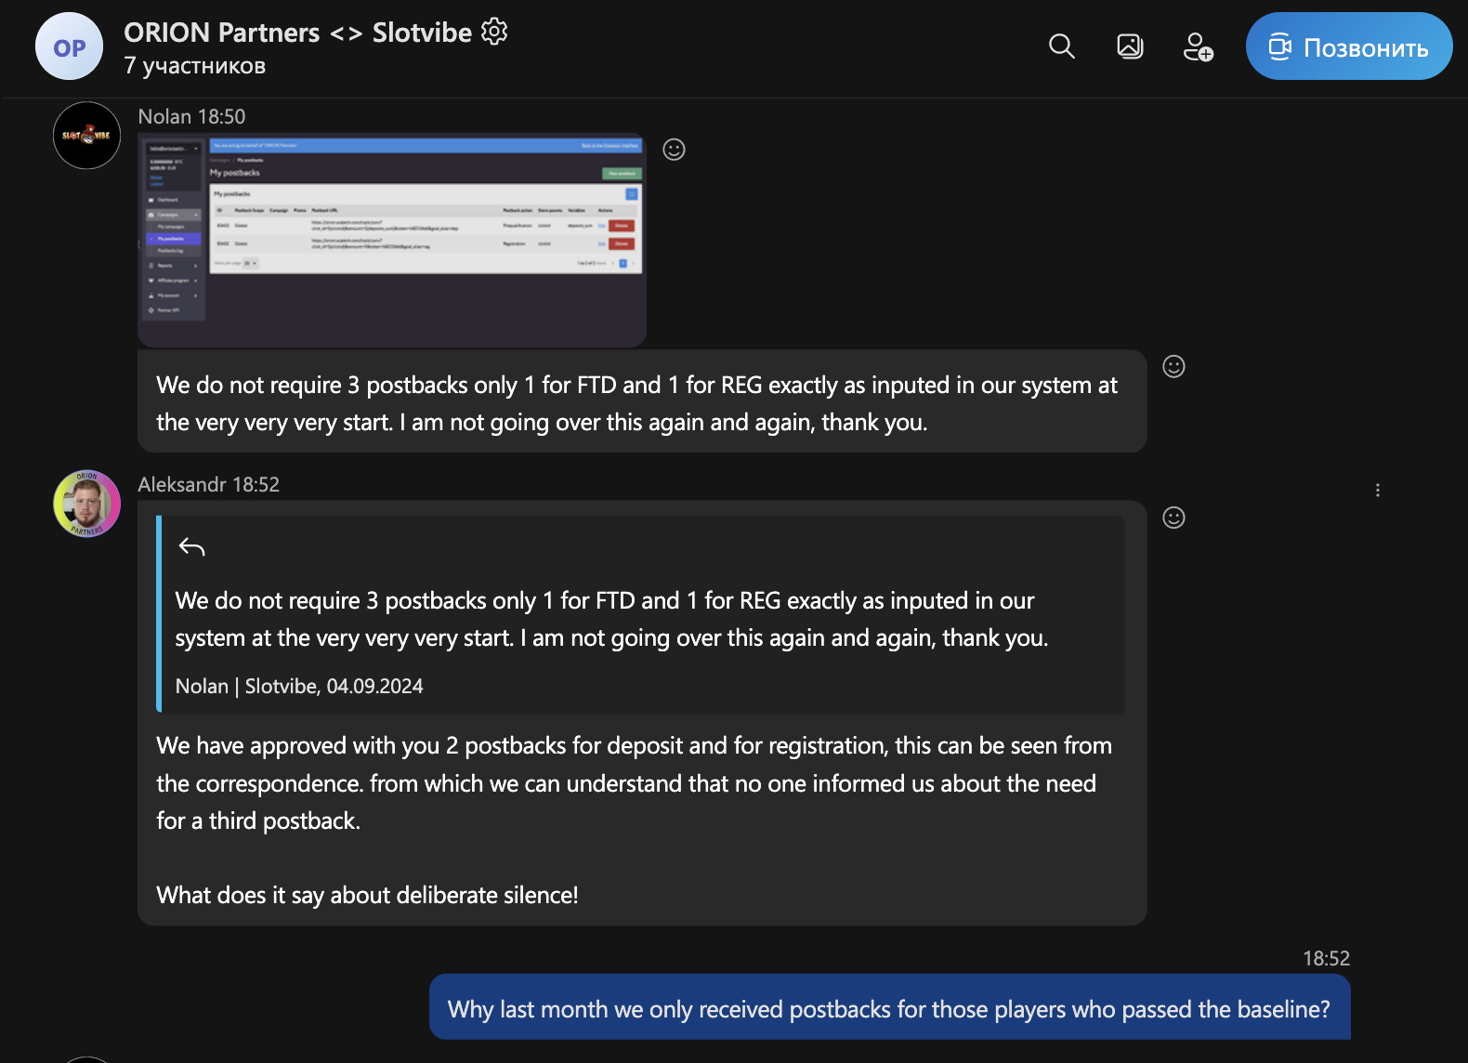Click Nolan's message about FTD and REG postbacks

(x=642, y=401)
